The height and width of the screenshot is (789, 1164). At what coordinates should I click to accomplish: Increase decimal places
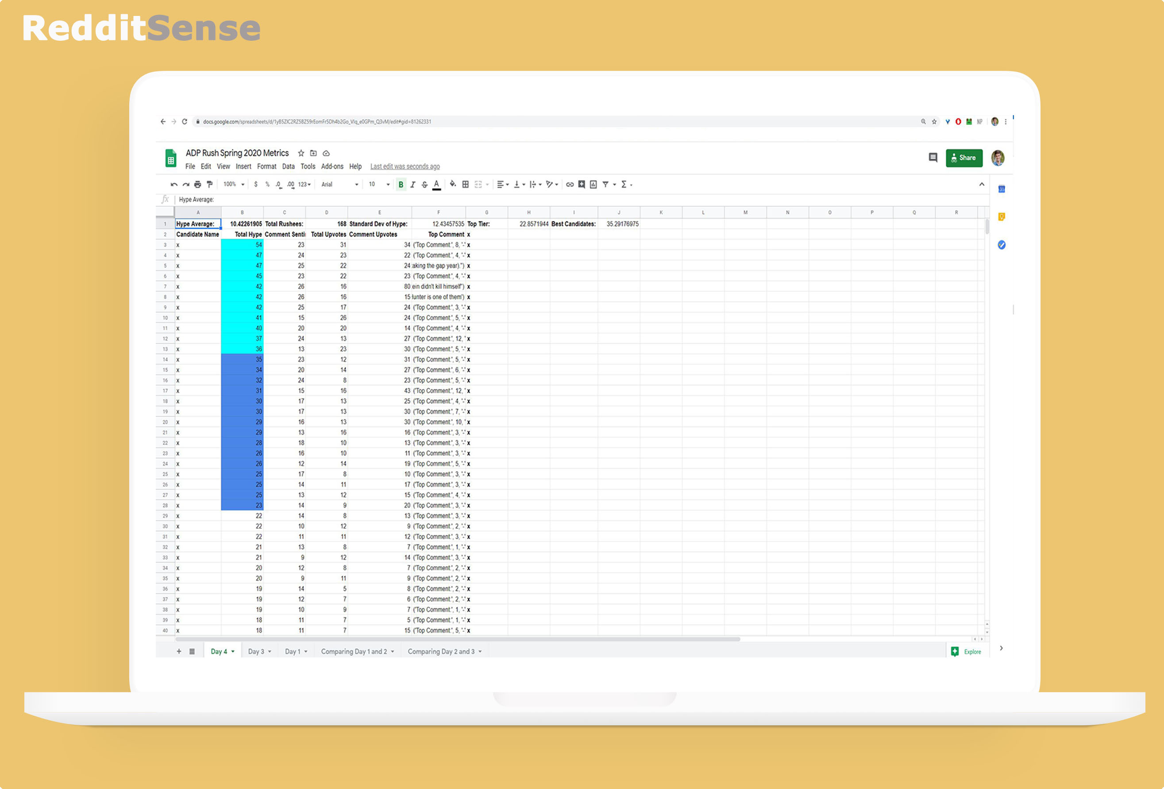(290, 184)
